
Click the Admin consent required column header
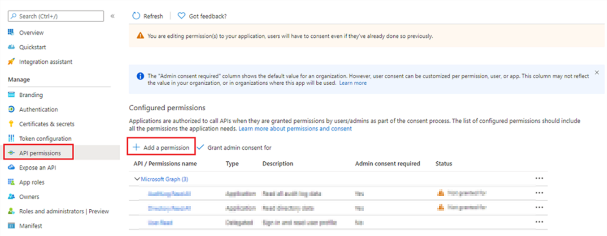tap(388, 164)
